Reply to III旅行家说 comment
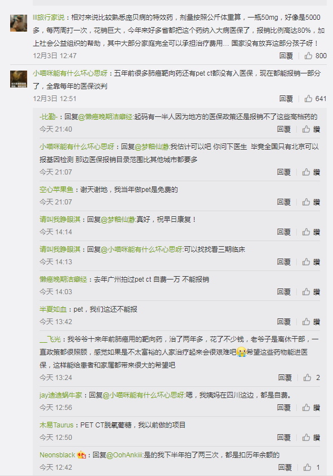Image resolution: width=333 pixels, height=476 pixels. point(286,55)
